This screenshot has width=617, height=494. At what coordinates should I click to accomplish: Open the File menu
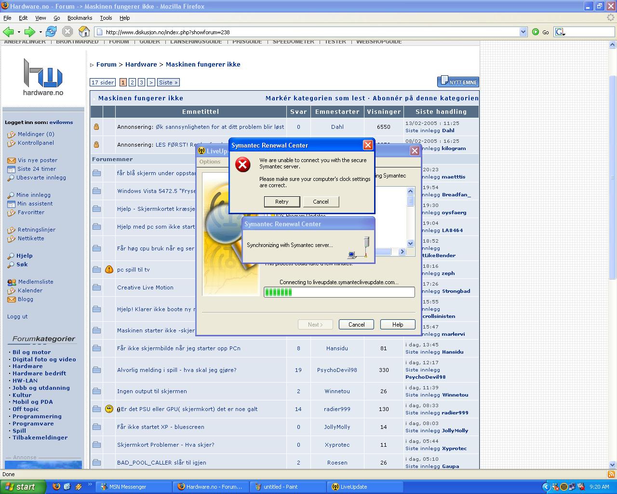click(x=7, y=18)
